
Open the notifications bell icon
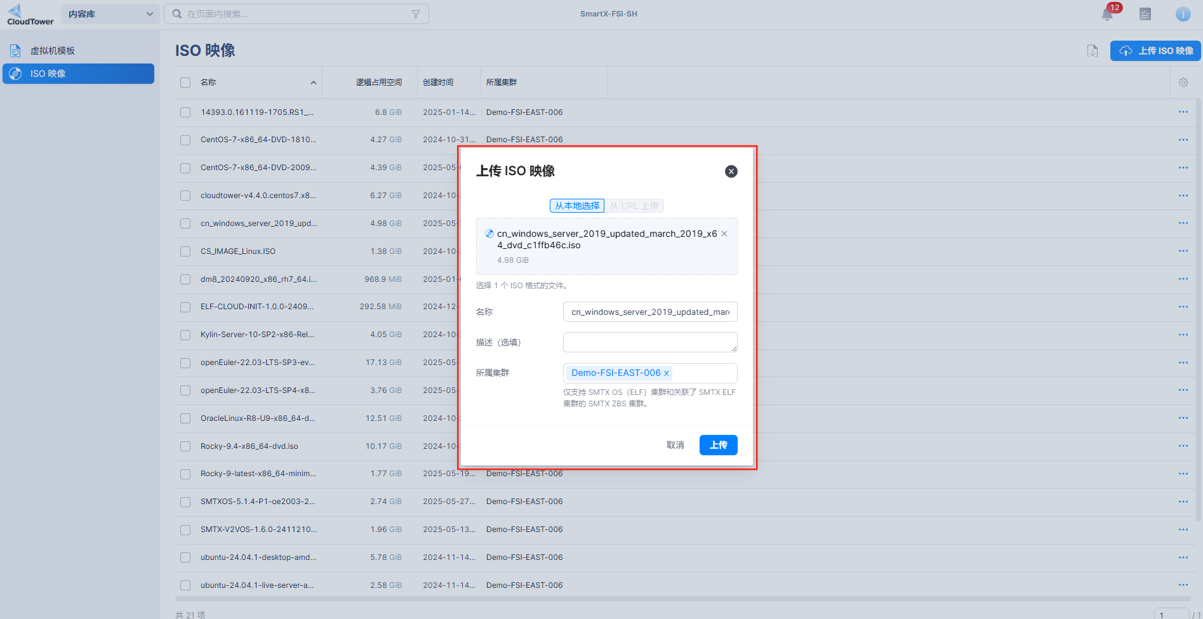(x=1107, y=15)
